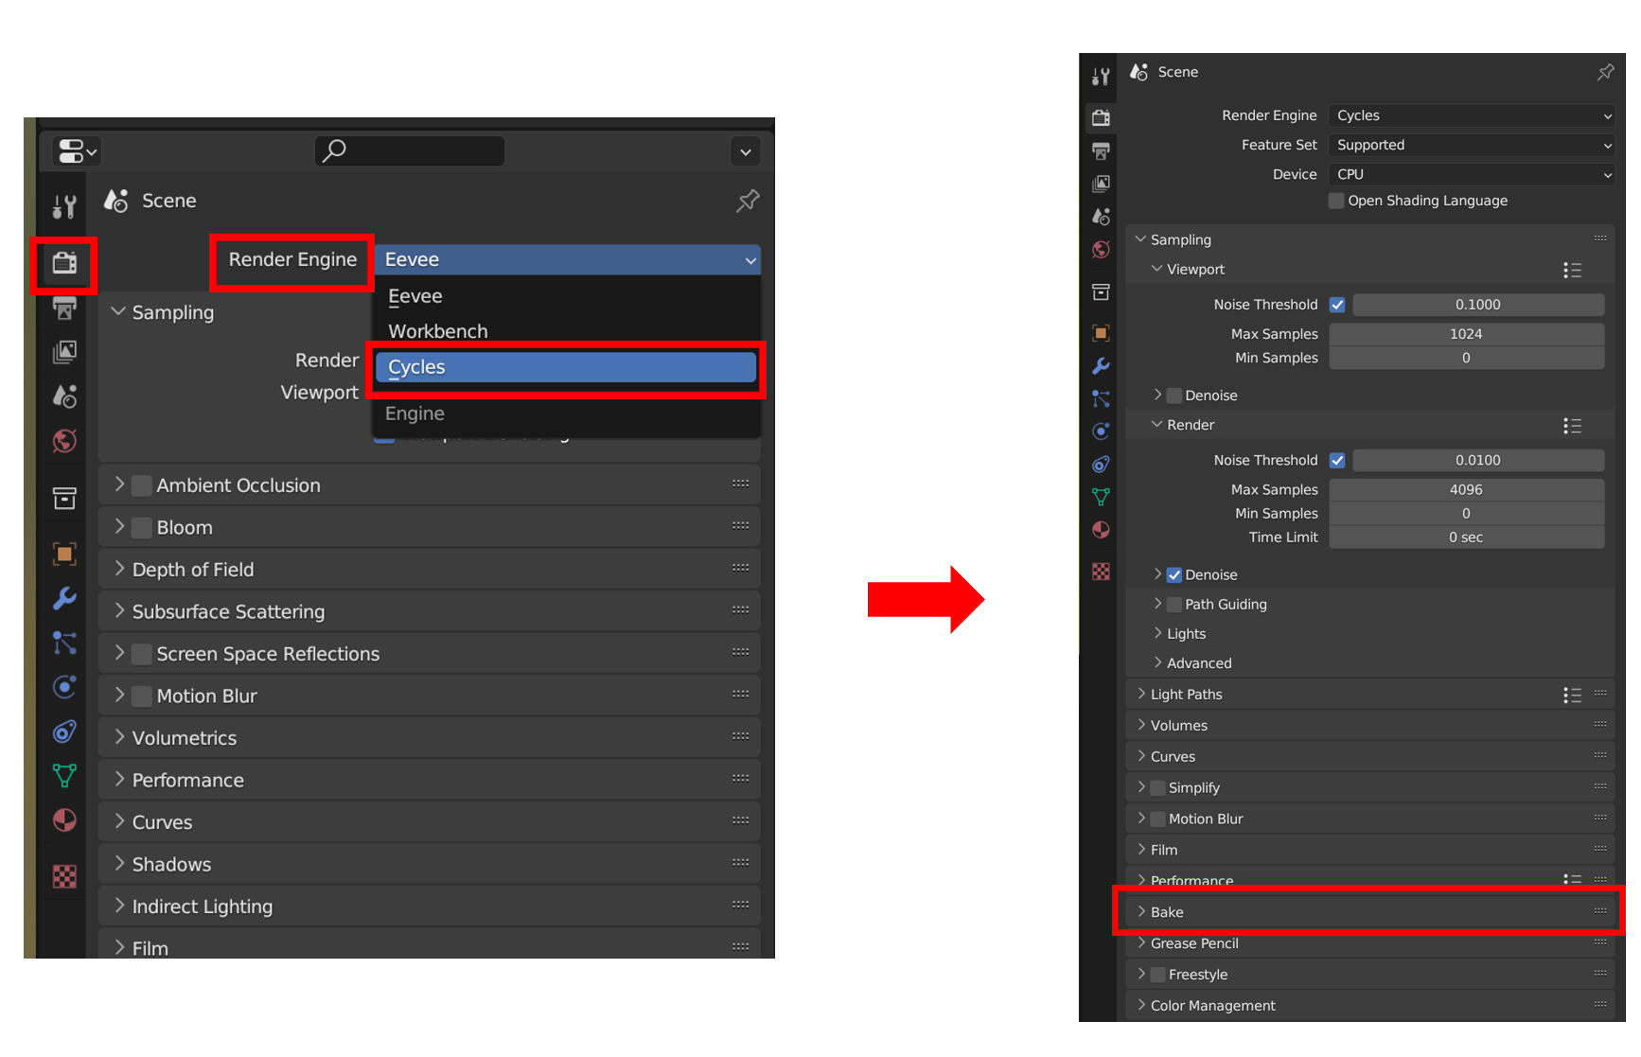Open Object properties tab in Eevee panel

tap(64, 554)
